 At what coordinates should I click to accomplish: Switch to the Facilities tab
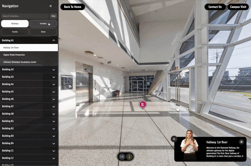tap(43, 24)
